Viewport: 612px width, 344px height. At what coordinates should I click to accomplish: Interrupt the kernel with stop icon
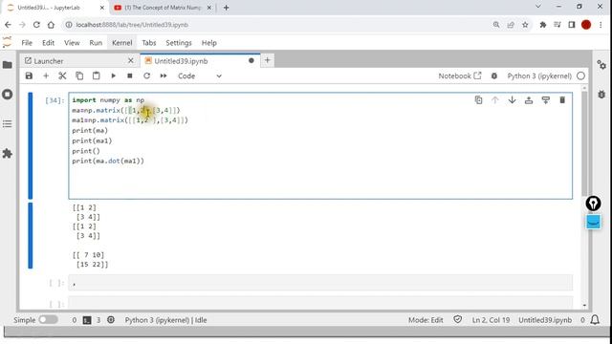pyautogui.click(x=130, y=76)
